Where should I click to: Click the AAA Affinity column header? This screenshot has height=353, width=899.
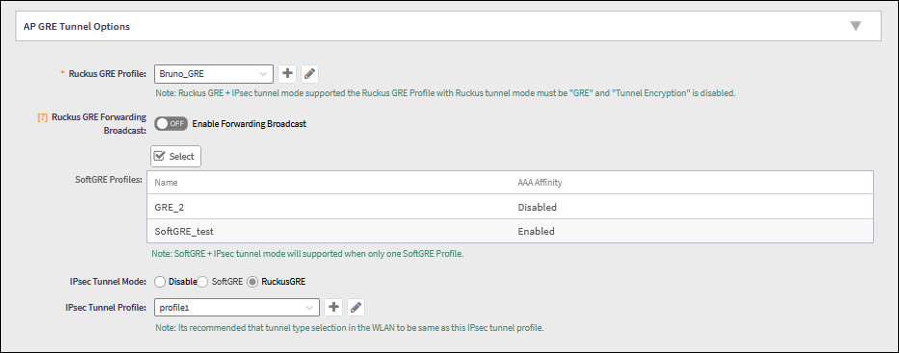pos(540,183)
